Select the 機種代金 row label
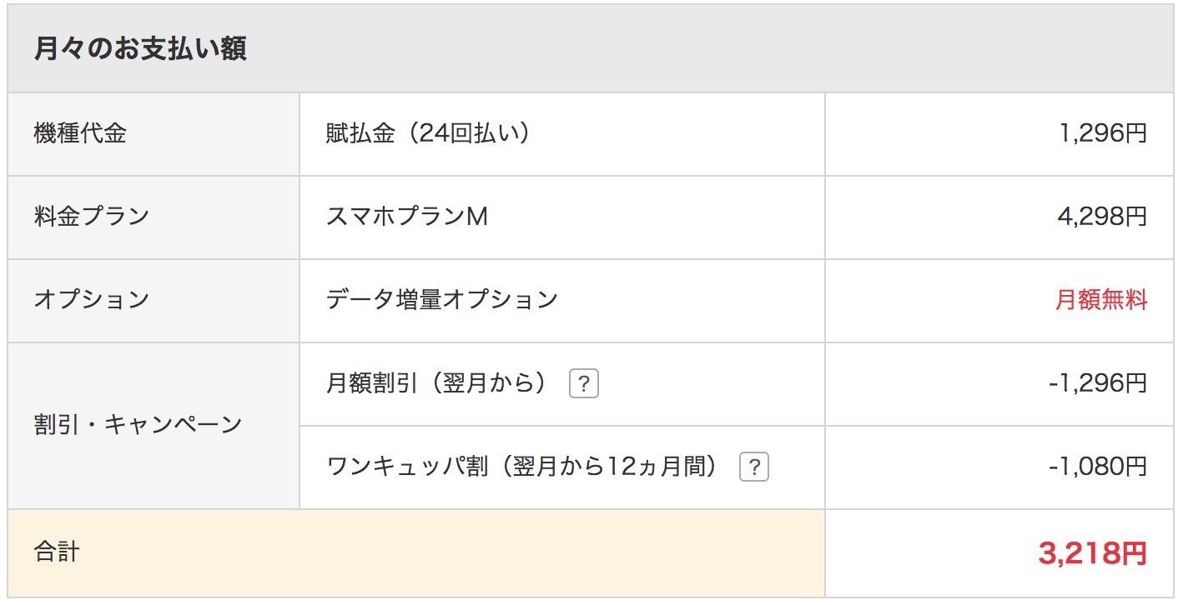 tap(80, 133)
